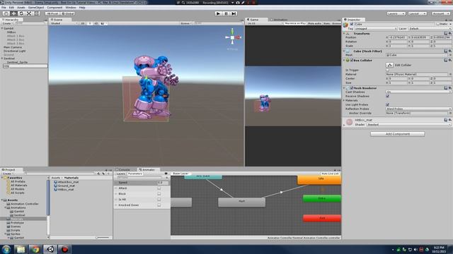This screenshot has width=453, height=254.
Task: Toggle Cube object active checkbox
Action: coord(352,24)
